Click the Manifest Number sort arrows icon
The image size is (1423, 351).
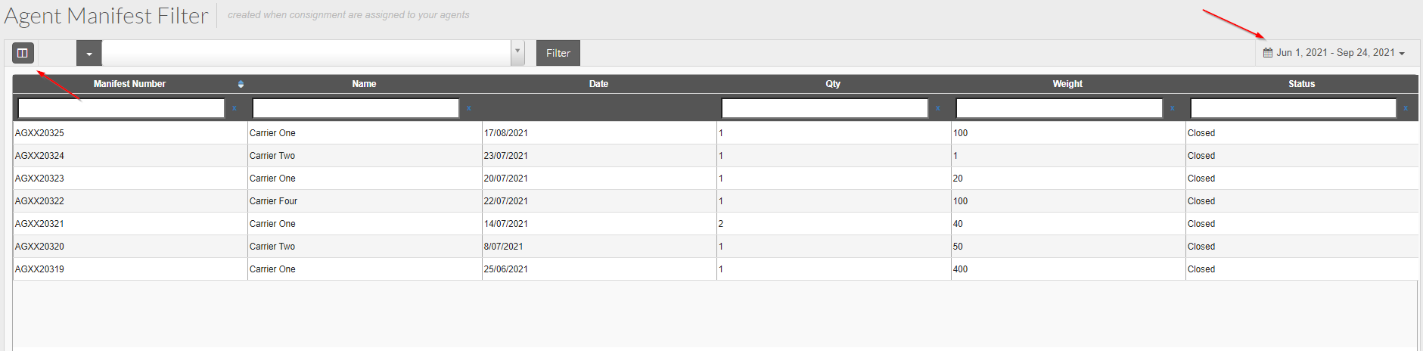pyautogui.click(x=241, y=84)
